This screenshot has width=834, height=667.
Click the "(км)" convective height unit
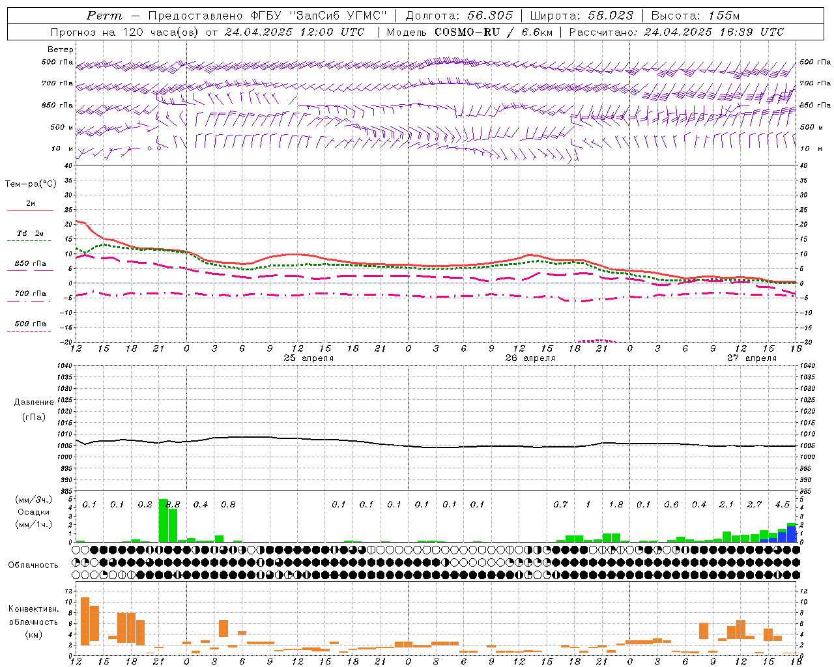click(x=33, y=634)
